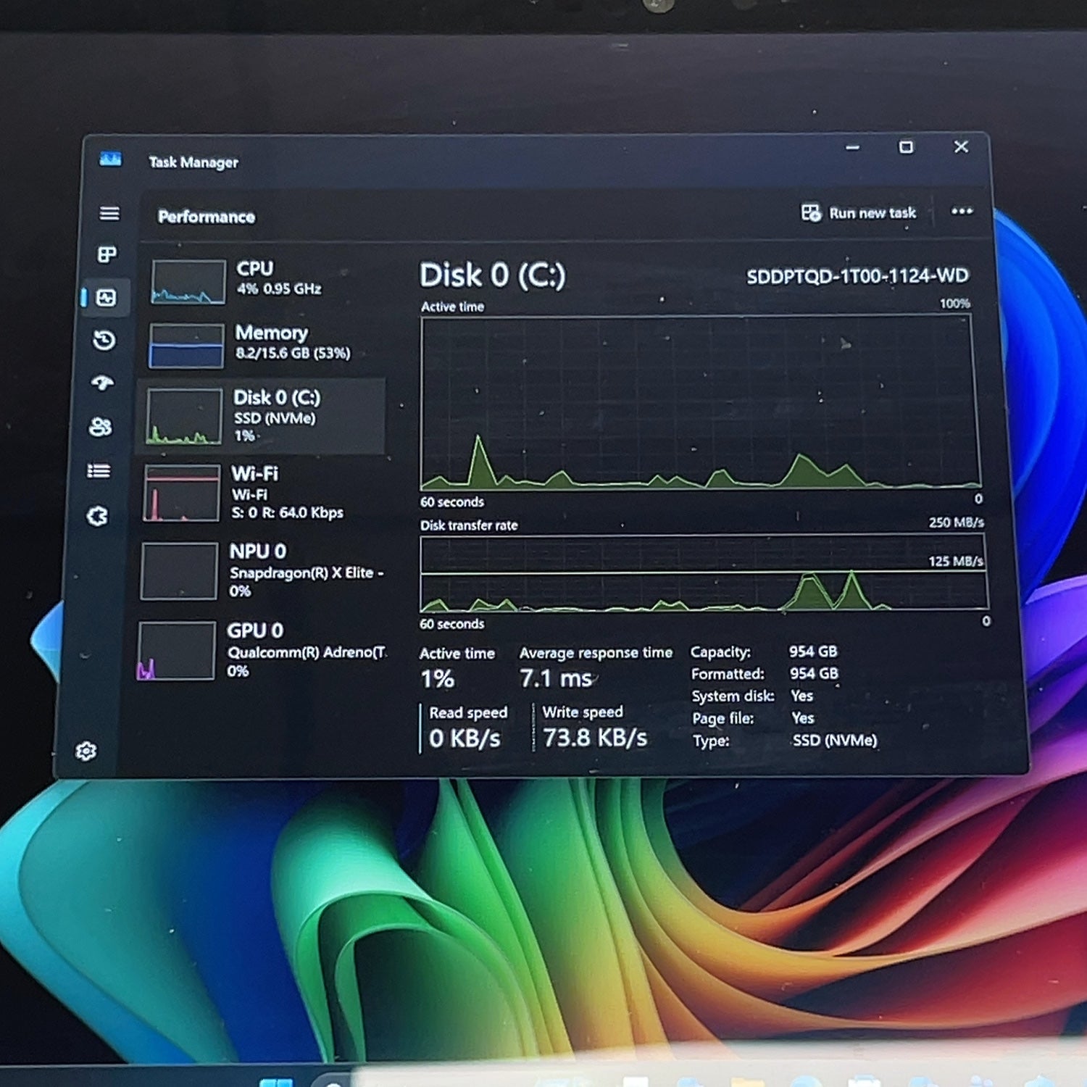The image size is (1087, 1087).
Task: Click the Page file Yes value
Action: pos(803,718)
